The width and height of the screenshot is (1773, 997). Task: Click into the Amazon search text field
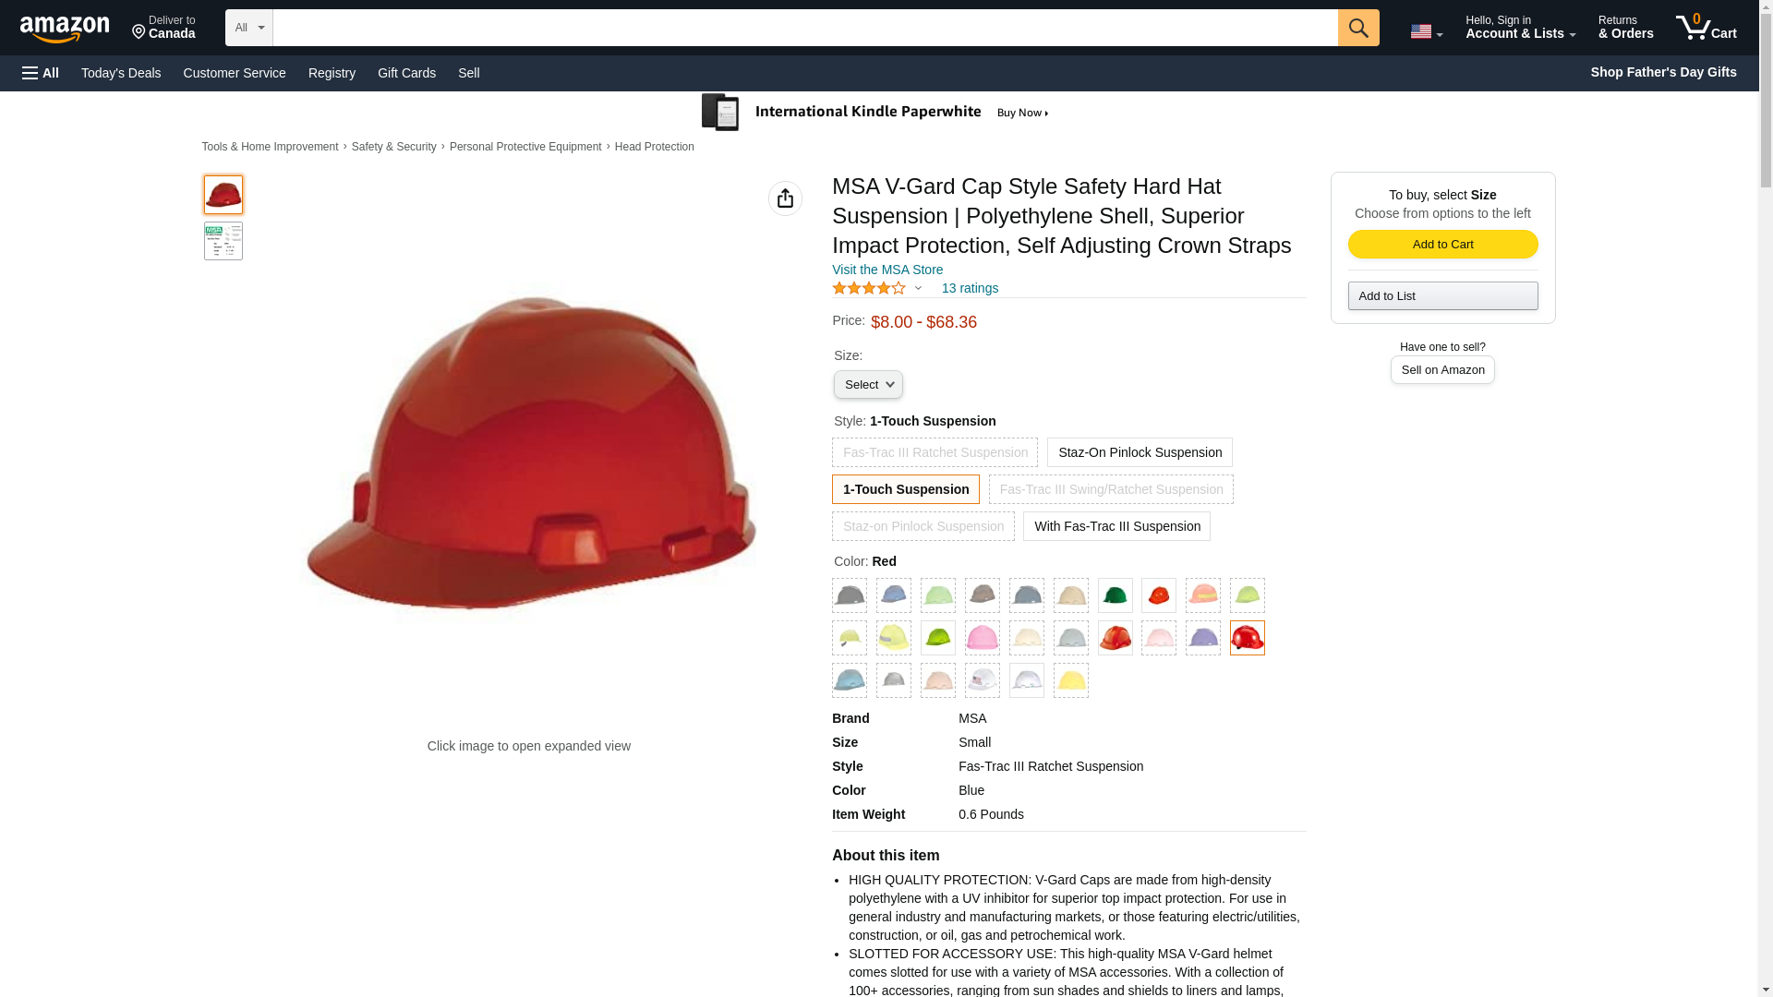click(804, 28)
